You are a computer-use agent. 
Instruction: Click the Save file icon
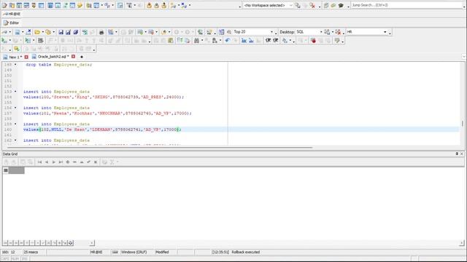[61, 32]
